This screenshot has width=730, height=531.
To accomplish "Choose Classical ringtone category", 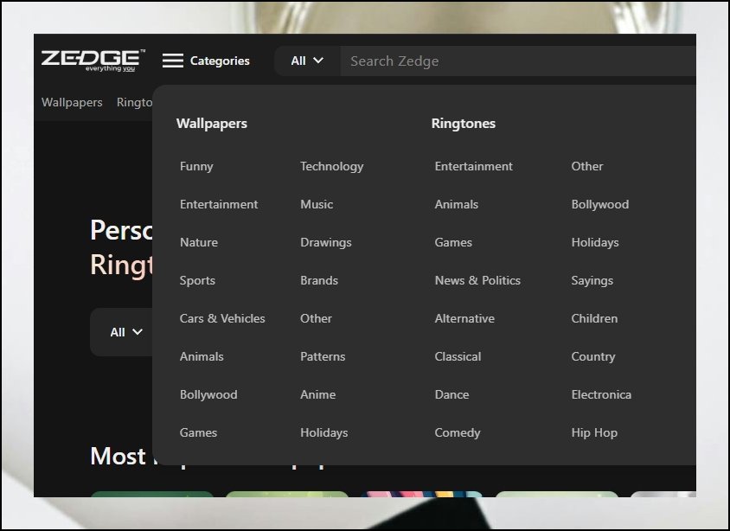I will tap(458, 357).
